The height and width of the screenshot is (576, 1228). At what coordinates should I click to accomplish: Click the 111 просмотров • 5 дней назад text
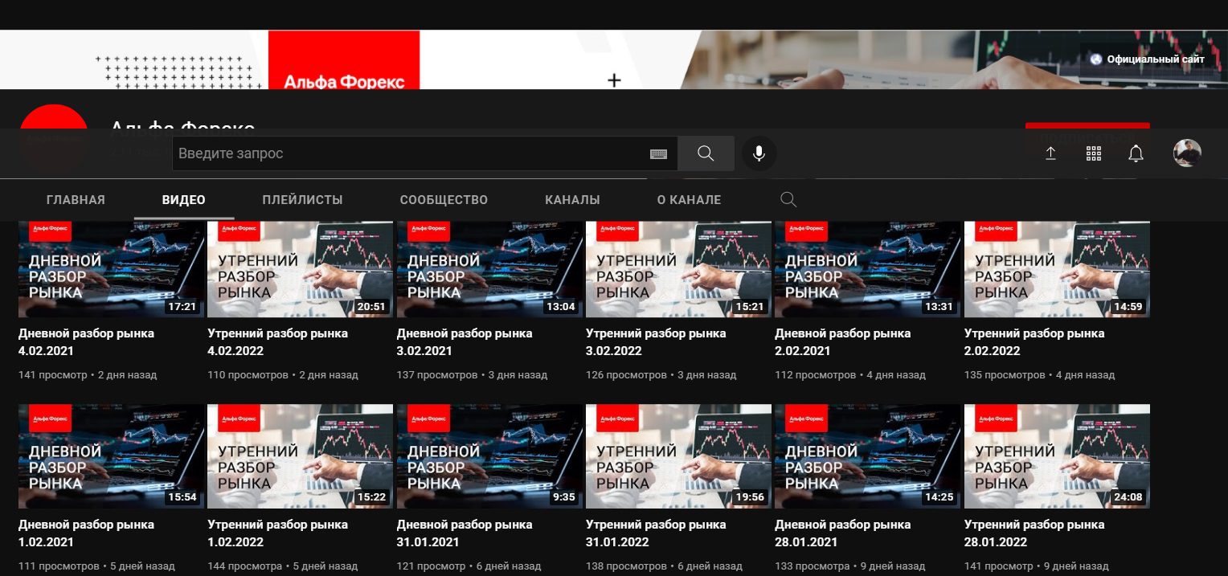point(96,566)
